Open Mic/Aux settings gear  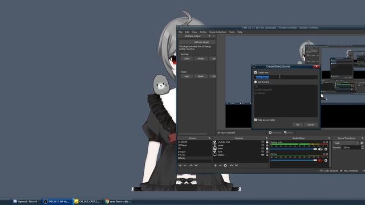click(x=326, y=161)
